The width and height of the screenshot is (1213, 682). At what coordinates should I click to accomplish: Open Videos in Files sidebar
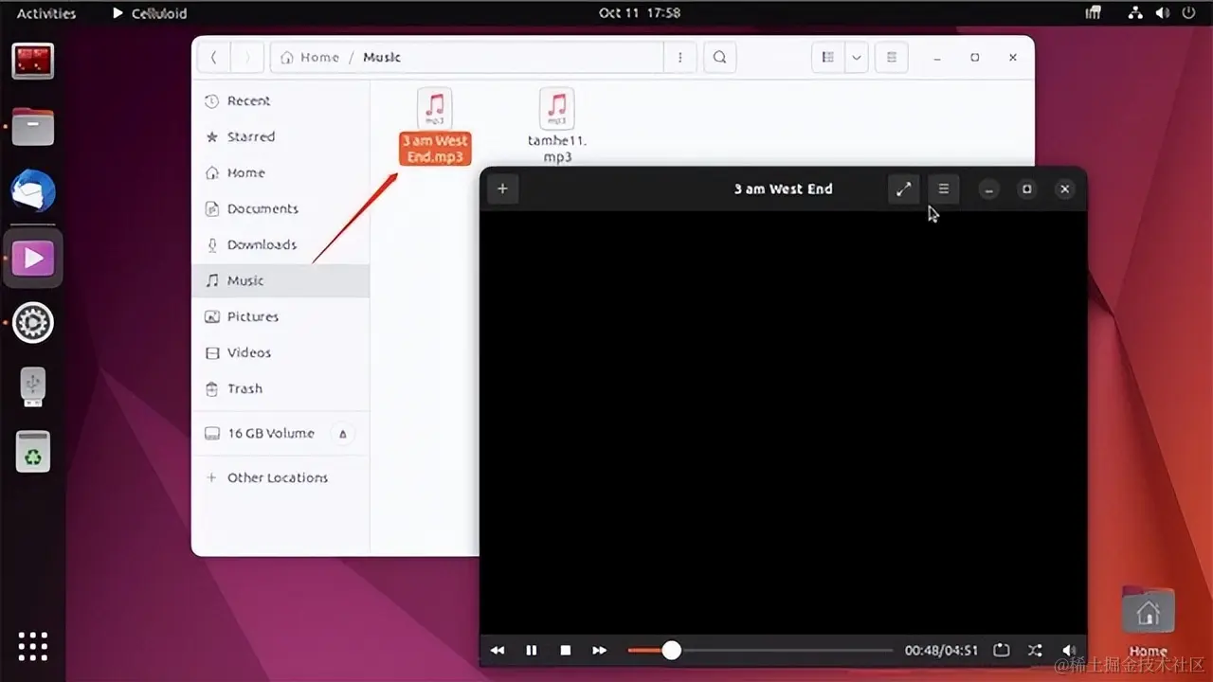281,352
